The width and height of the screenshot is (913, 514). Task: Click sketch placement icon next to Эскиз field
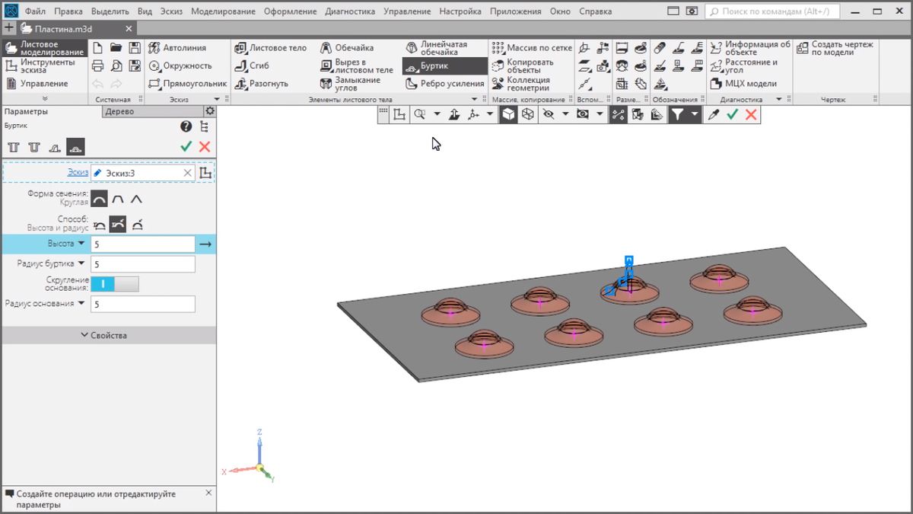pos(205,173)
